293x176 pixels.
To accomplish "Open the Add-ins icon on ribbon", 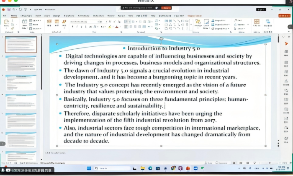I will [257, 23].
